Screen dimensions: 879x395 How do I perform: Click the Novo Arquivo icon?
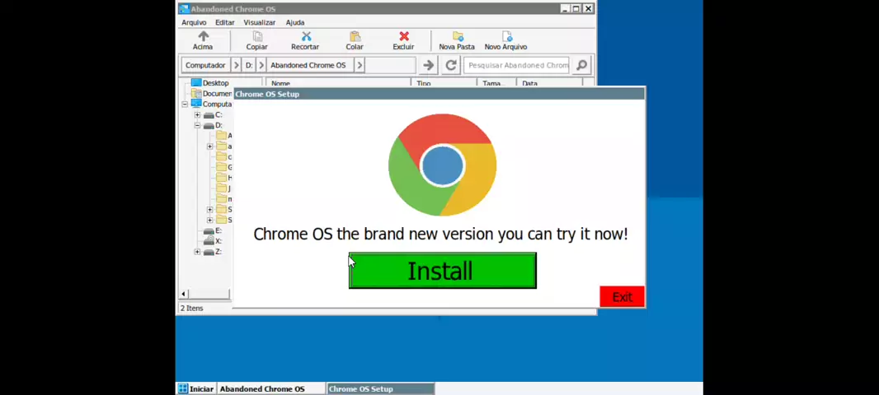point(506,36)
